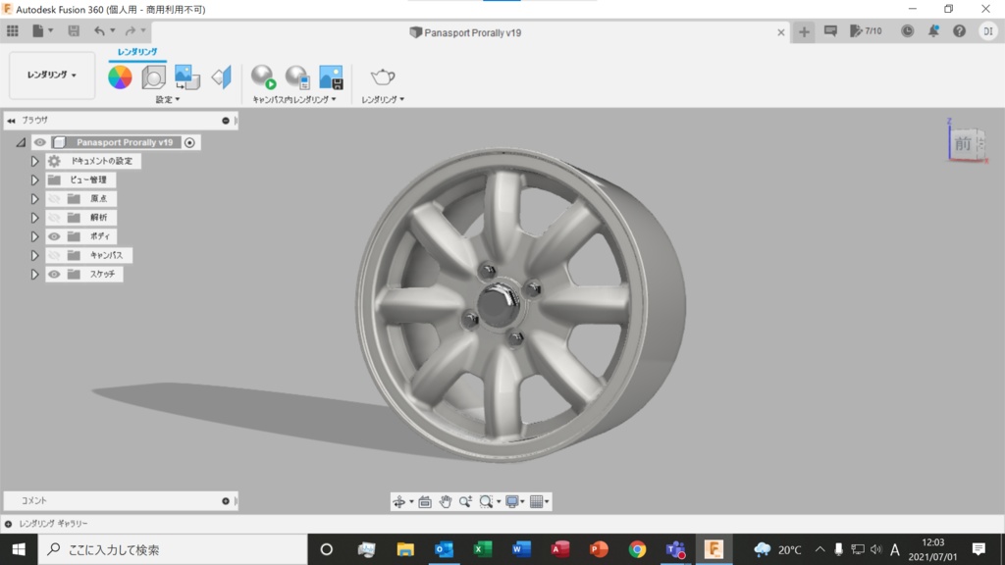This screenshot has height=565, width=1005.
Task: Open the Data Panel grid icon
Action: click(x=13, y=31)
